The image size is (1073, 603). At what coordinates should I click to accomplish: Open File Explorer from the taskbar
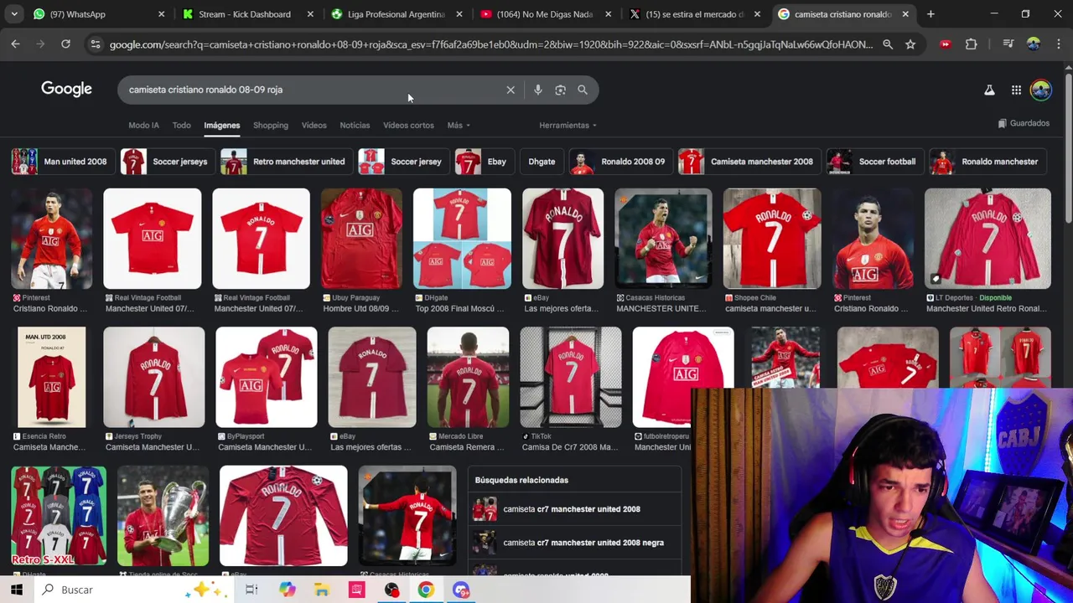[322, 590]
